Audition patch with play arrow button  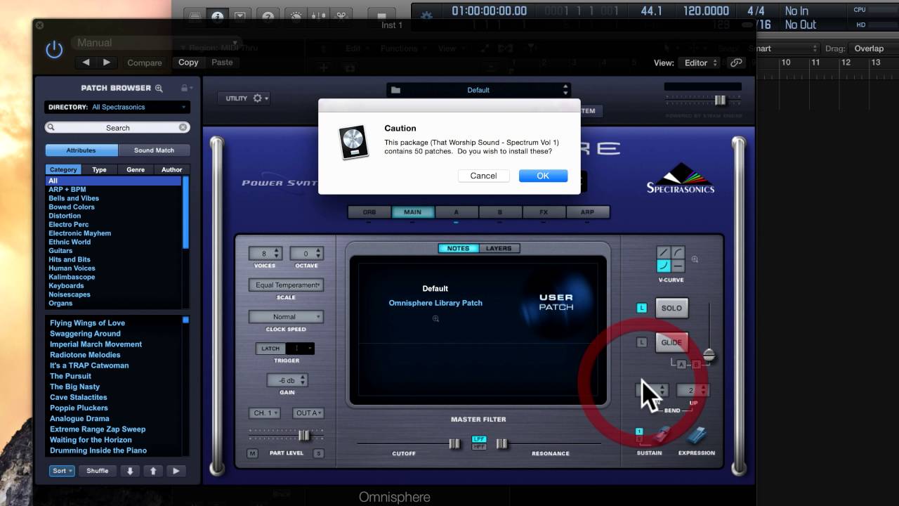pos(176,471)
